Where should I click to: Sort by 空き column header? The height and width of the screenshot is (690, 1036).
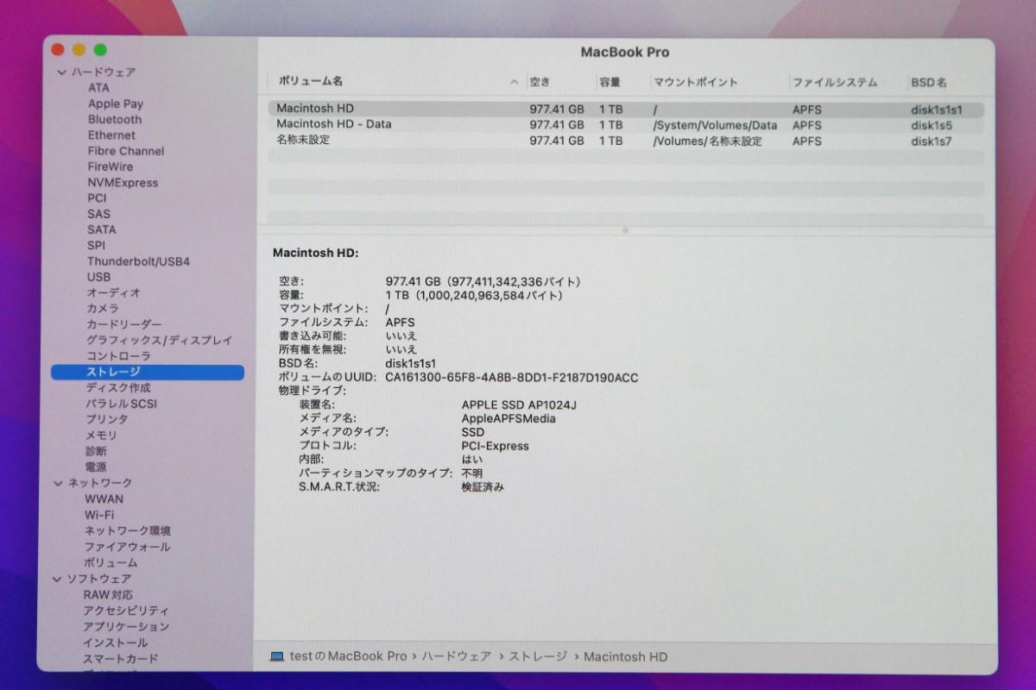pos(540,83)
